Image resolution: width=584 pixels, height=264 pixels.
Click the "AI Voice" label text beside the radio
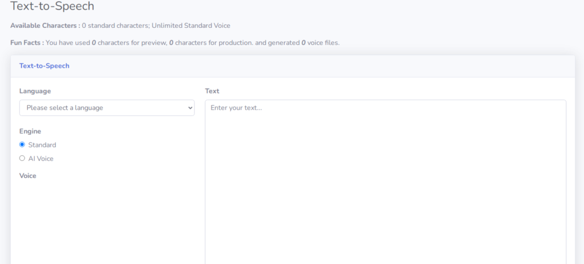[41, 159]
